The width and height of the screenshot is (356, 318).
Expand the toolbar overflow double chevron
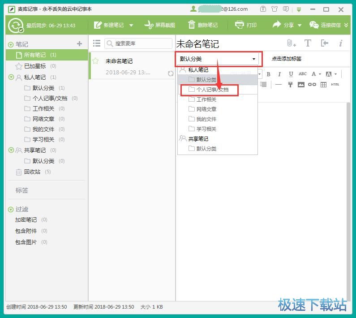click(346, 25)
